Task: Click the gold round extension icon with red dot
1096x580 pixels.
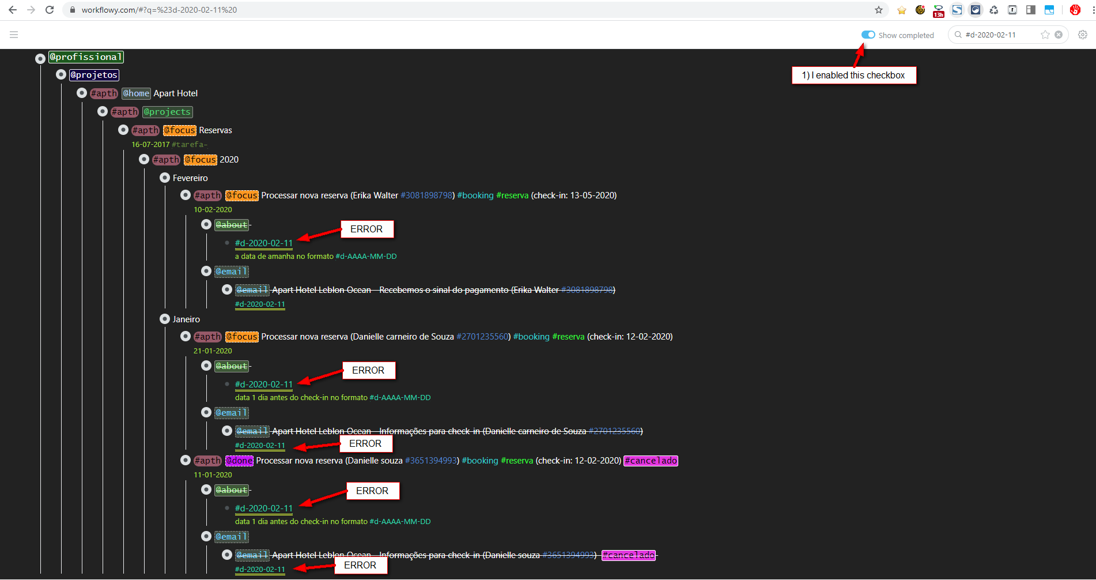Action: [x=920, y=10]
